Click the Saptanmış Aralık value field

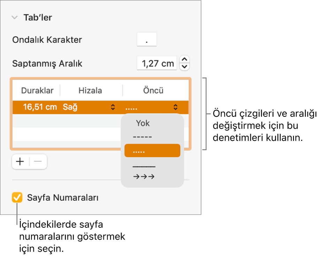[x=157, y=63]
